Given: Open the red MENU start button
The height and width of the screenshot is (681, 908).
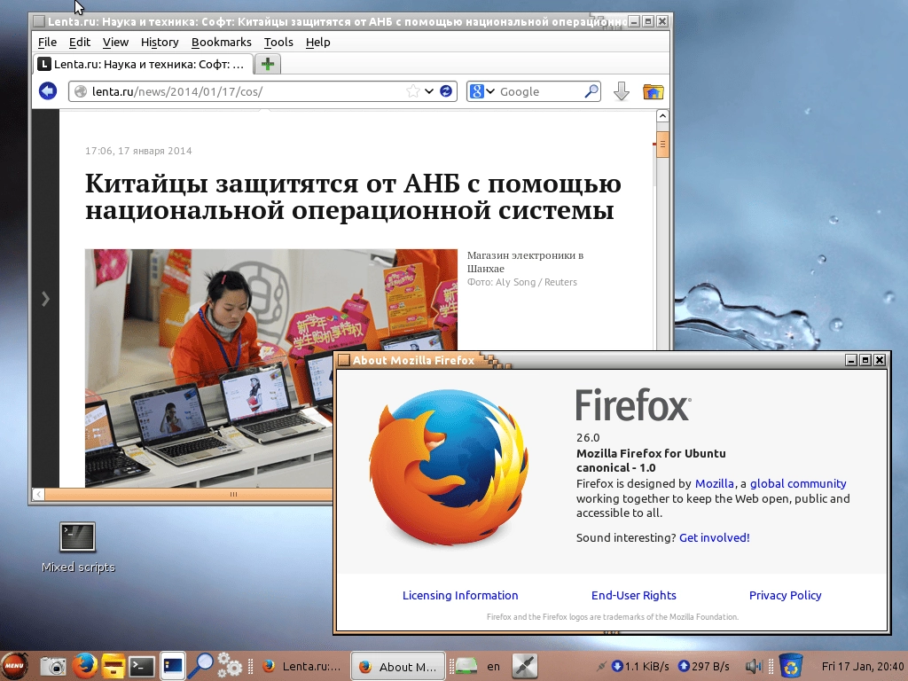Looking at the screenshot, I should pos(14,666).
